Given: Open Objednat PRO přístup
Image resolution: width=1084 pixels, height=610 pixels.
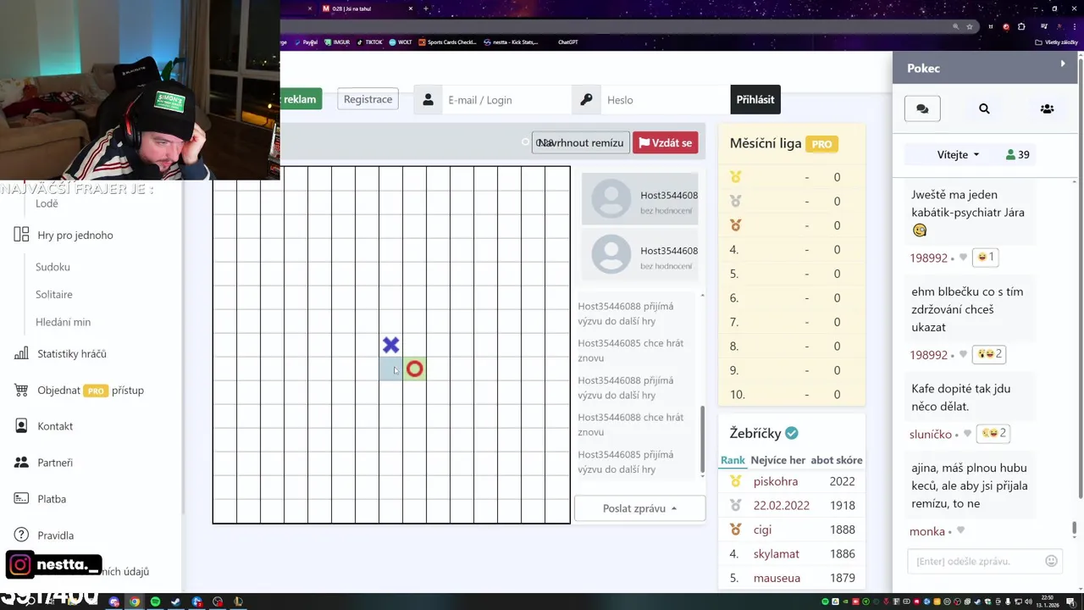Looking at the screenshot, I should click(91, 391).
